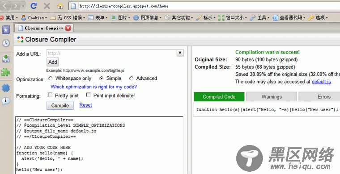Open the Cookies toolbar menu

click(34, 18)
